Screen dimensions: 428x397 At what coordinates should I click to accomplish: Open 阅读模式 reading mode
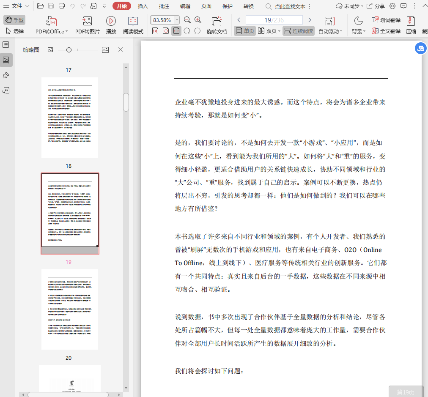pos(133,21)
